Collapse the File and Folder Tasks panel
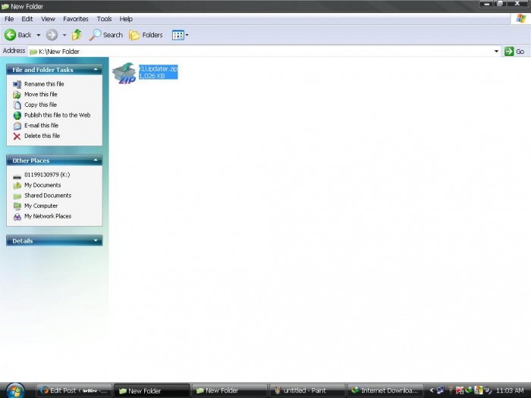Image resolution: width=531 pixels, height=398 pixels. tap(96, 70)
